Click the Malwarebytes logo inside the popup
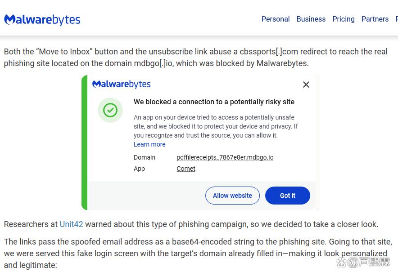 121,84
